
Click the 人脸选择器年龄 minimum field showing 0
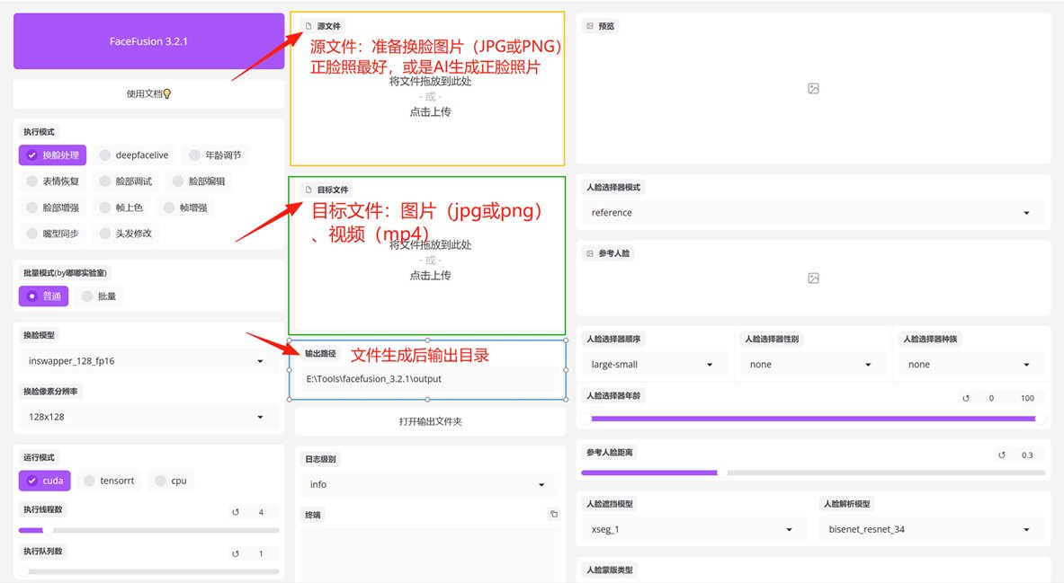991,399
